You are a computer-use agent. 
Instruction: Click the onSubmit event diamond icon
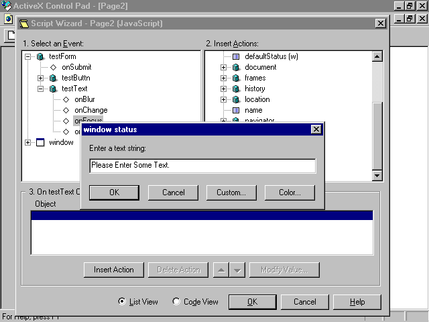point(54,68)
